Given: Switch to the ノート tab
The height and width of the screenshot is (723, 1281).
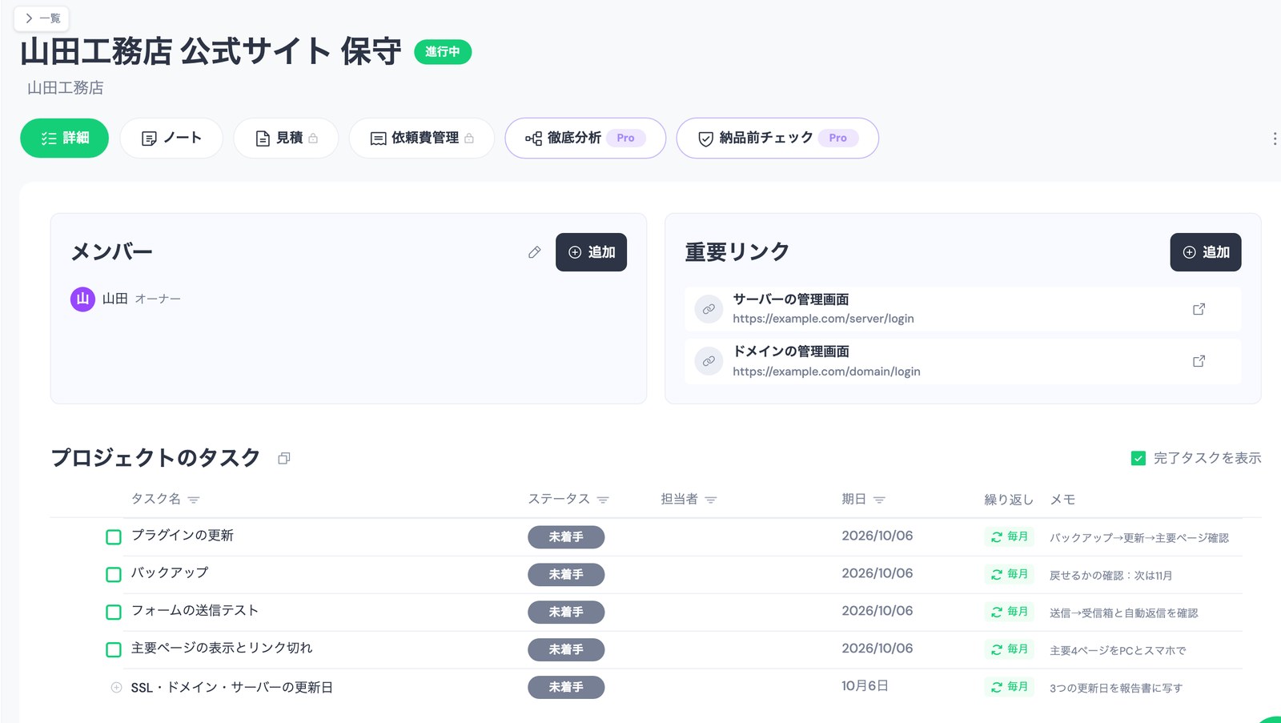Looking at the screenshot, I should (171, 139).
